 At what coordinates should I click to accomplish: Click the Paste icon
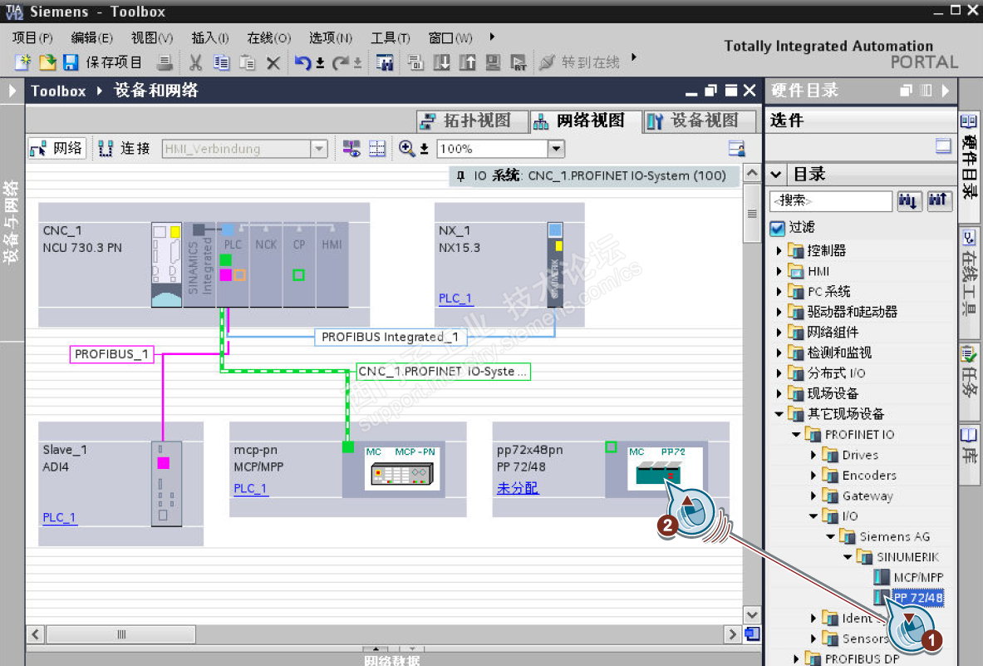(248, 62)
